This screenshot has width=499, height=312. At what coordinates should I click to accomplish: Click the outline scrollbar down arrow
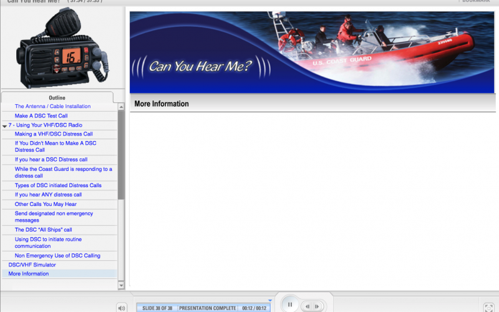coord(121,286)
